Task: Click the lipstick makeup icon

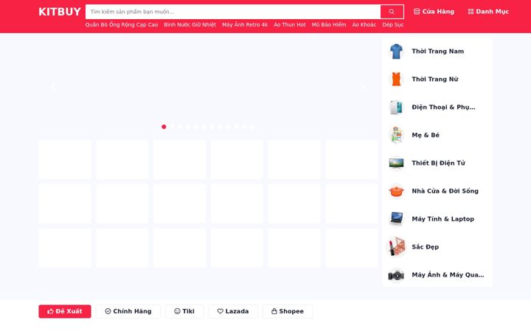Action: (x=396, y=247)
